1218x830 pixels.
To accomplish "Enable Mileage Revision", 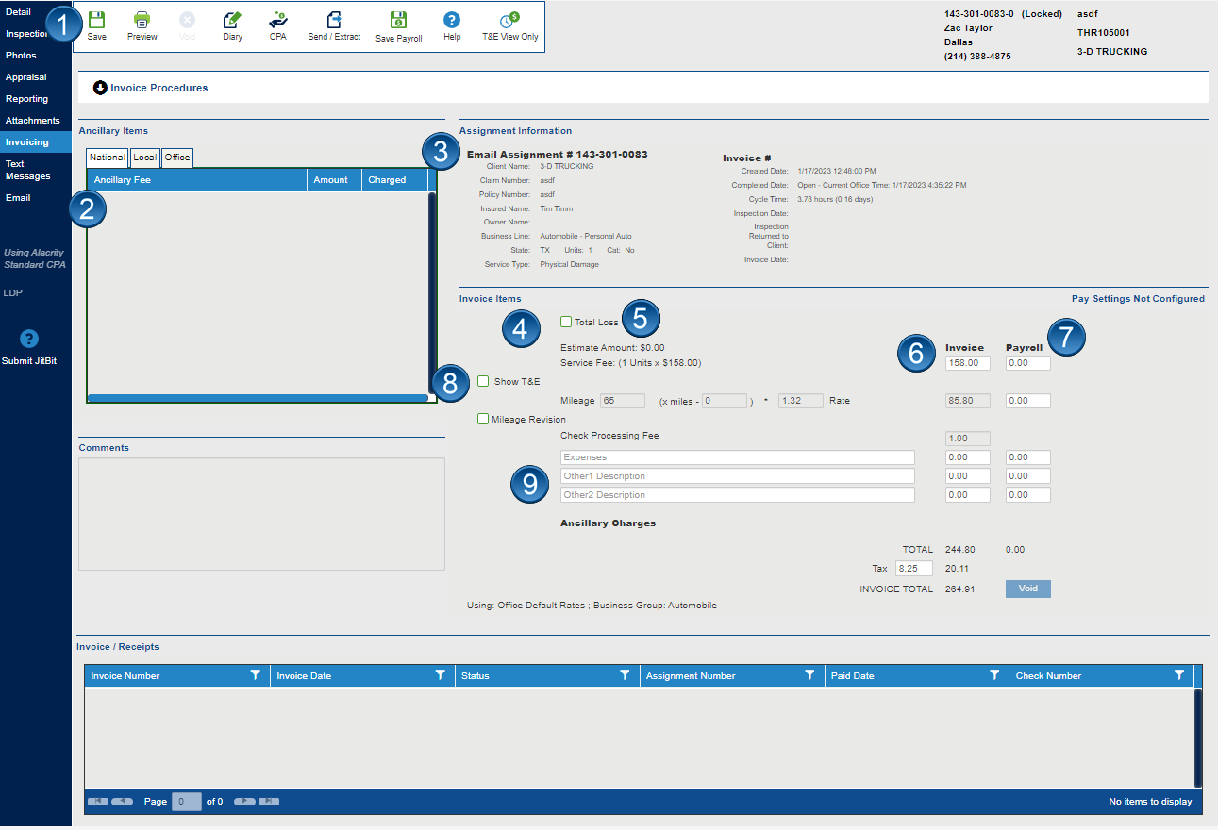I will coord(484,419).
